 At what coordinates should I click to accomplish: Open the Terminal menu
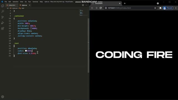(35, 2)
